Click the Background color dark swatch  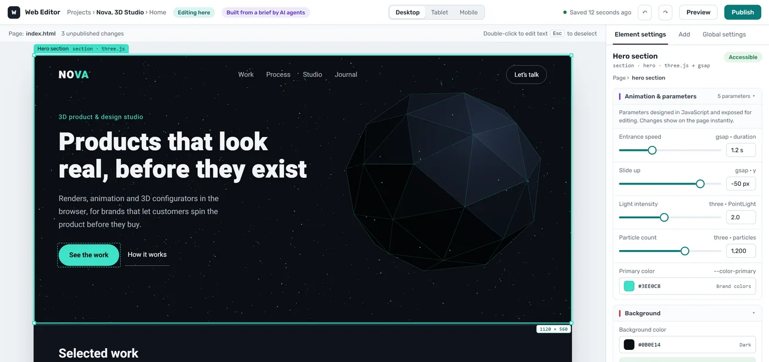(x=629, y=345)
